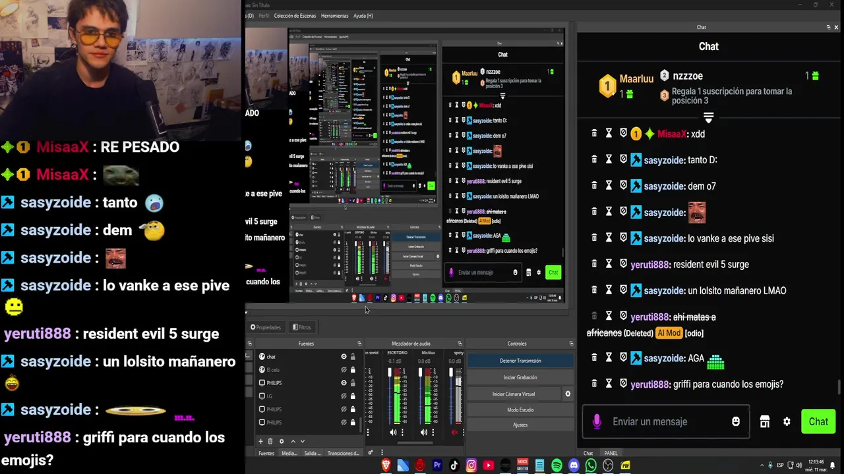This screenshot has width=844, height=474.
Task: Expand the gift leaderboard in chat
Action: pyautogui.click(x=708, y=117)
